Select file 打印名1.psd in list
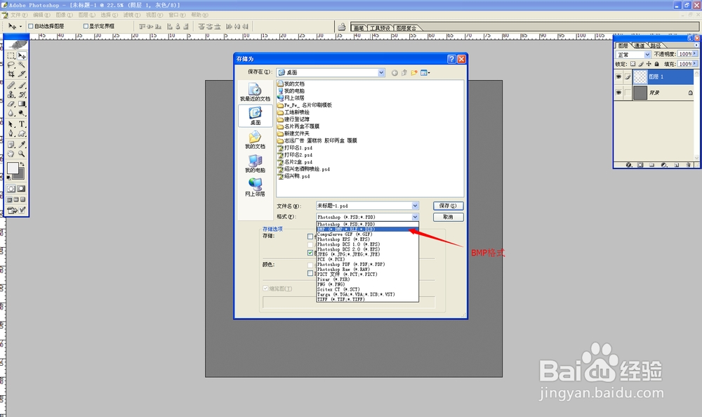This screenshot has width=702, height=417. (295, 148)
